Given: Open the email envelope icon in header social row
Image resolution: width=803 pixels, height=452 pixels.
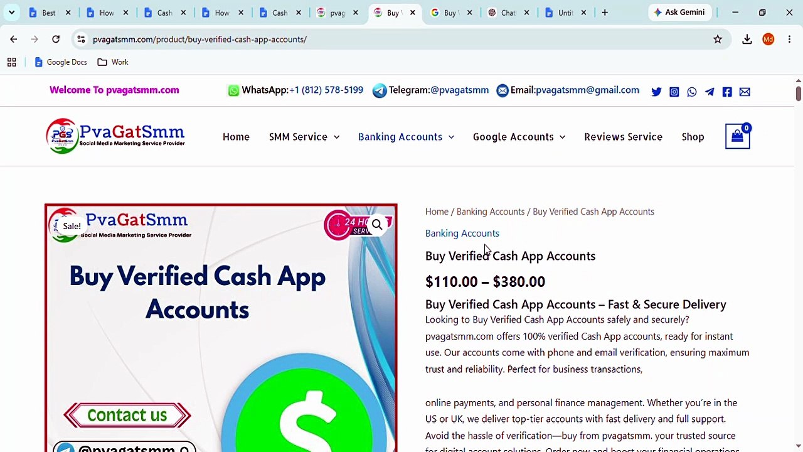Looking at the screenshot, I should click(745, 92).
